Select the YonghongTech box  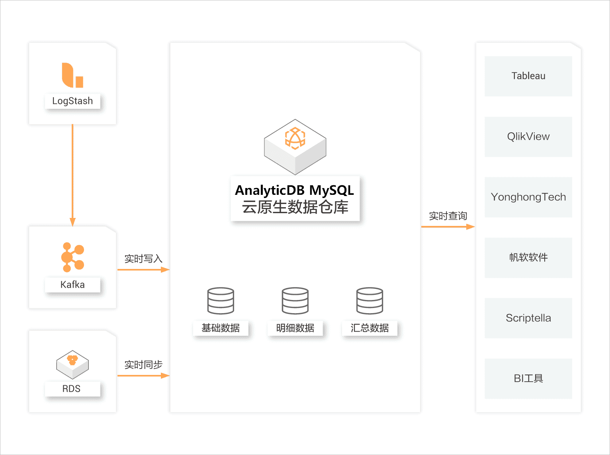tap(528, 197)
